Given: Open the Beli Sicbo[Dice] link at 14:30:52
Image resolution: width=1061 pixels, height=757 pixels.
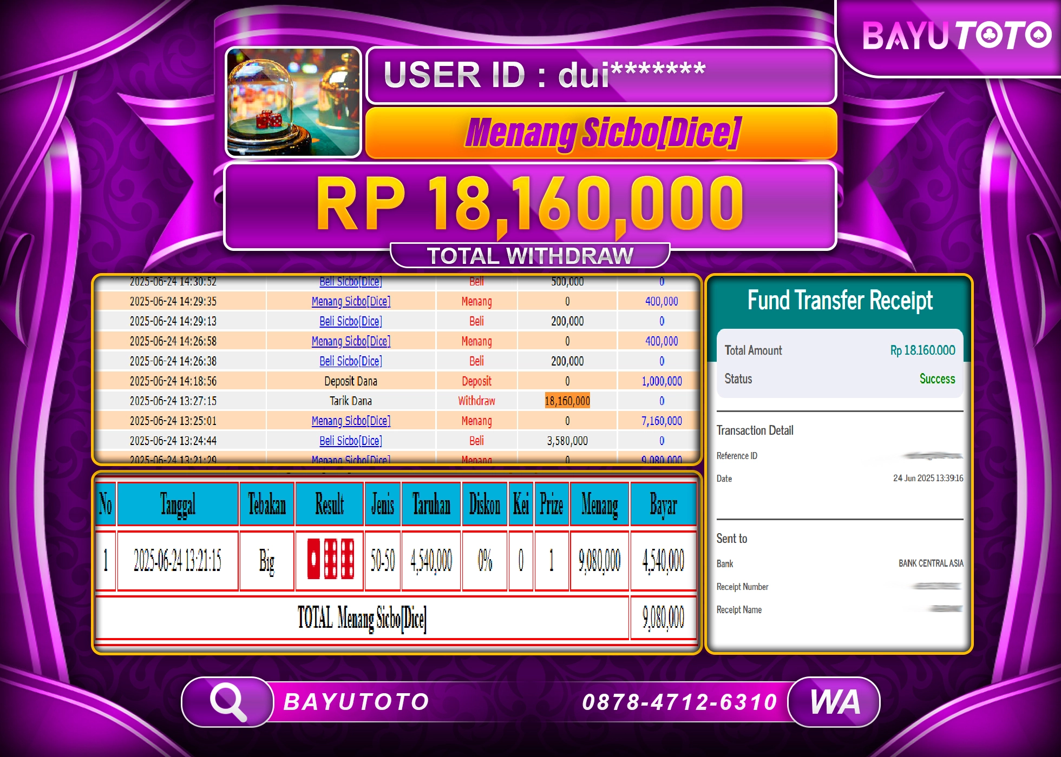Looking at the screenshot, I should point(351,282).
